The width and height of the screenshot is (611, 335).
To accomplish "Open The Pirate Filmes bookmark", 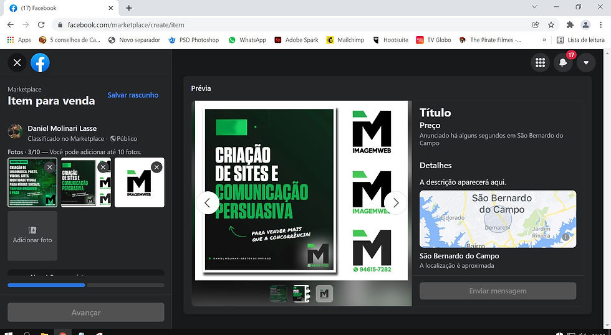I will coord(491,40).
